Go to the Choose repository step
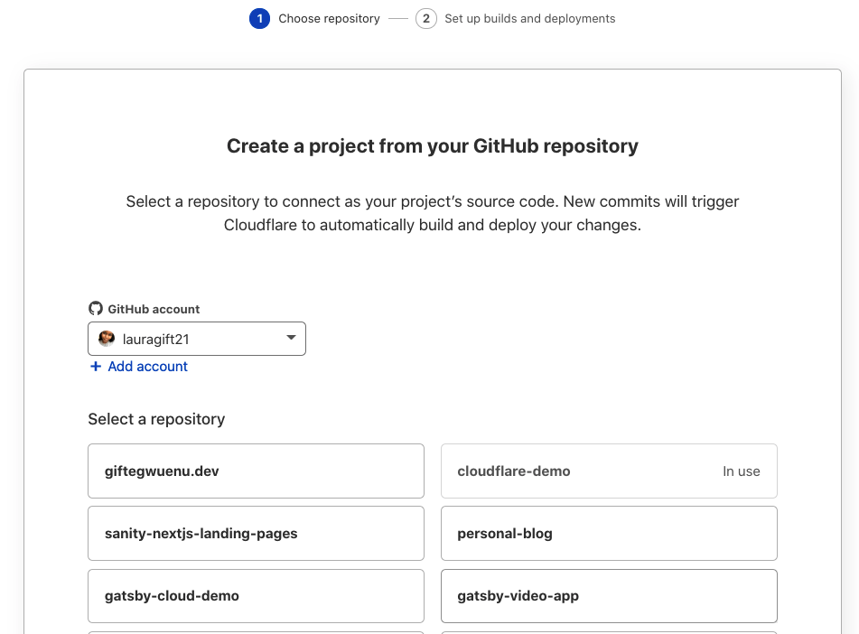 (329, 18)
